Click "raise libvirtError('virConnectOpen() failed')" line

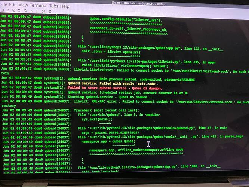click(x=125, y=65)
